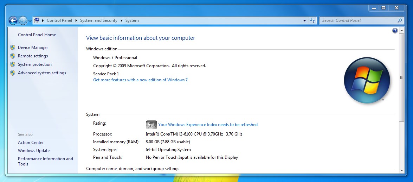Open Windows Update link
This screenshot has width=413, height=182.
[34, 151]
